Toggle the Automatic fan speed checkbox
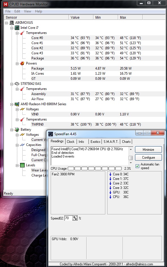Viewport: 167px width, 267px height. pos(137,166)
